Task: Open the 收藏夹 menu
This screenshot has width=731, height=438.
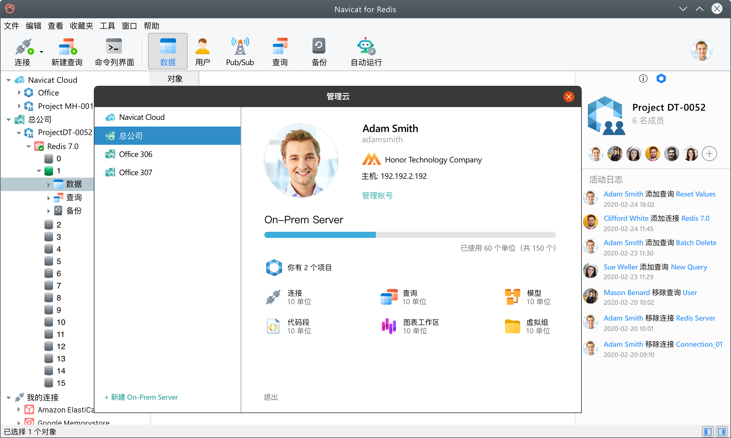Action: [x=81, y=26]
